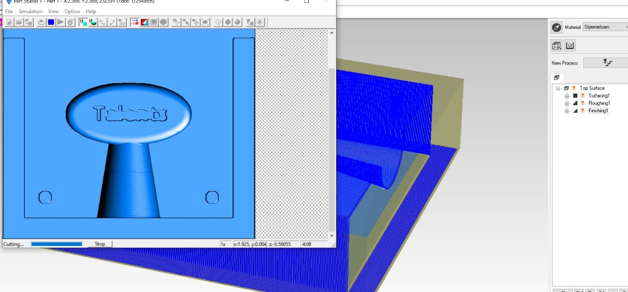Open the Material Styrenefoam dropdown
This screenshot has width=628, height=292.
coord(605,27)
